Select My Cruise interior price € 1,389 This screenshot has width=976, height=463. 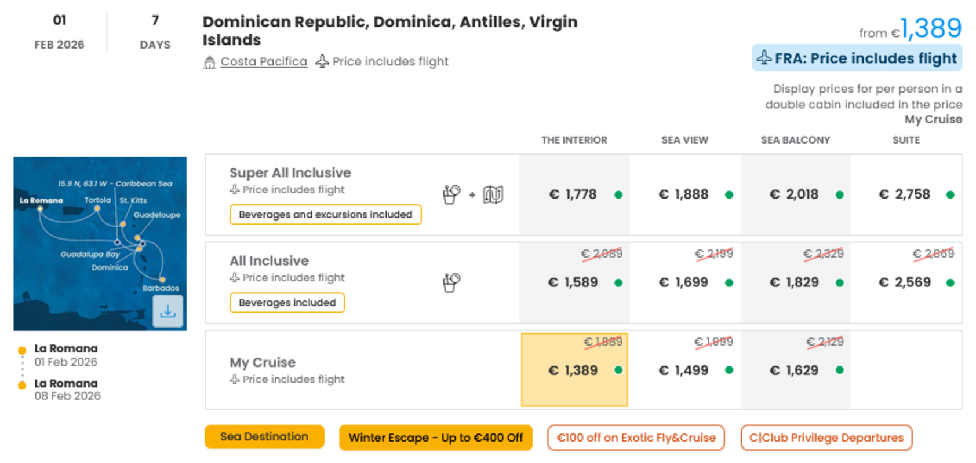click(574, 370)
